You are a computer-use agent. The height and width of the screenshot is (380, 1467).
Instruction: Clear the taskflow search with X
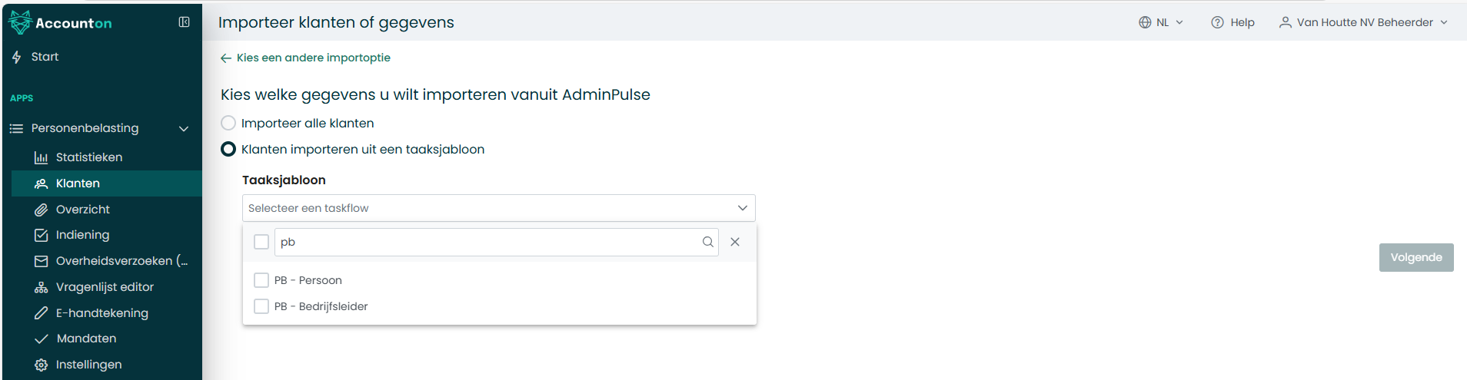[735, 242]
